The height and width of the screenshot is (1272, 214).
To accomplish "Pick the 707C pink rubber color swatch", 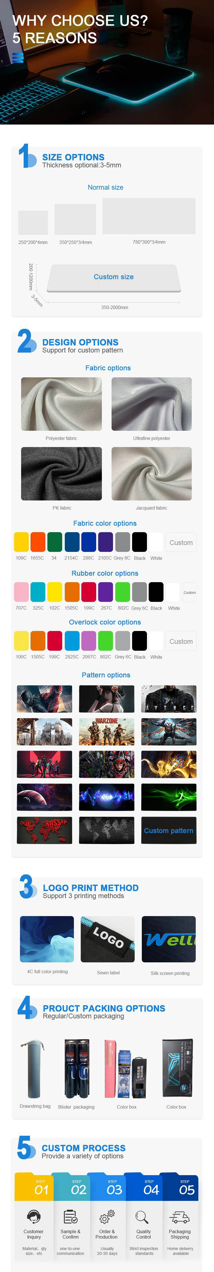I will pyautogui.click(x=21, y=592).
